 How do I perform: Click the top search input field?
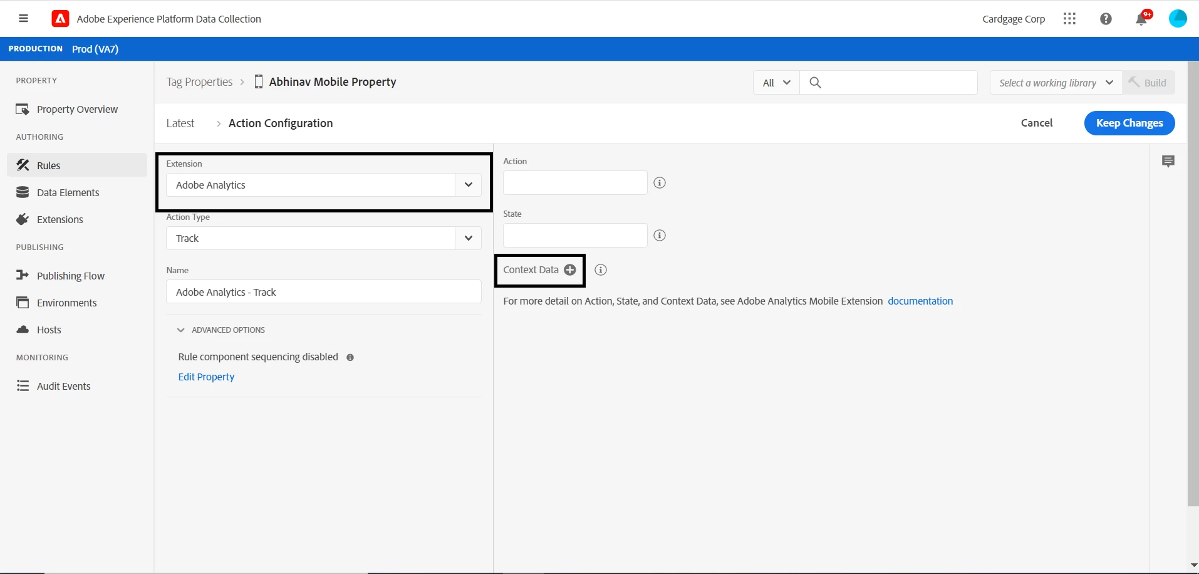pos(888,83)
